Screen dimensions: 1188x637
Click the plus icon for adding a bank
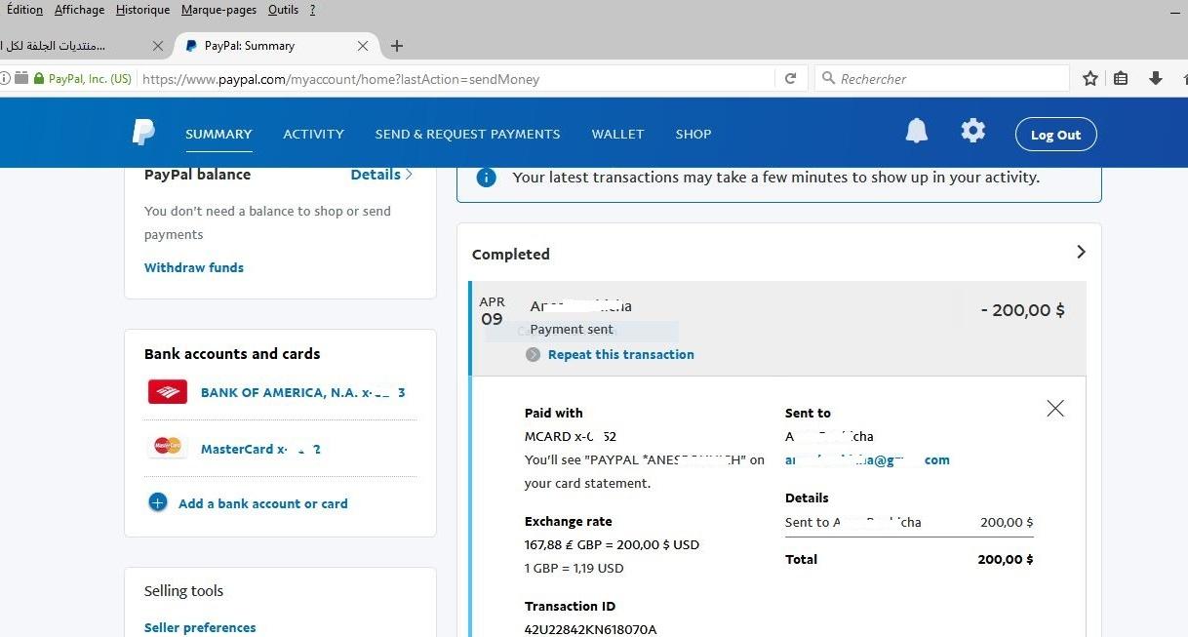pos(158,503)
